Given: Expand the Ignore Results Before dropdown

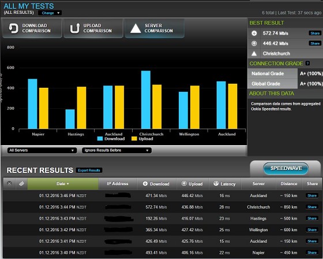Looking at the screenshot, I should [117, 150].
